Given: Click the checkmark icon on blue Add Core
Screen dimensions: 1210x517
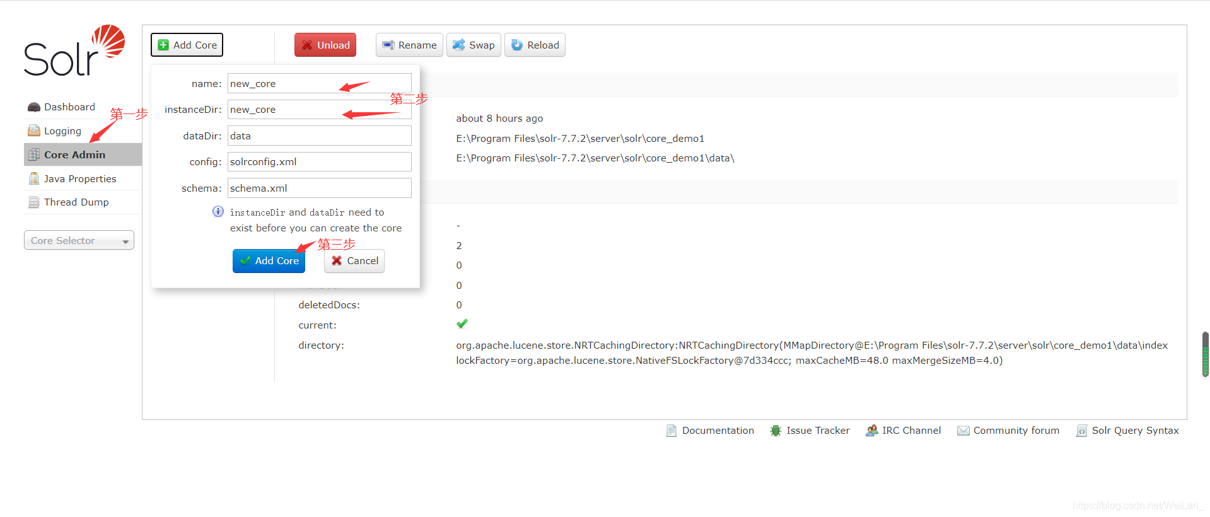Looking at the screenshot, I should tap(245, 260).
